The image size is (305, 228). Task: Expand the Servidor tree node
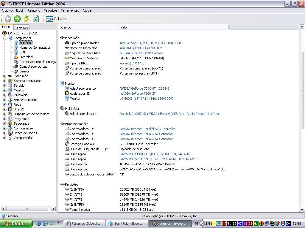[4, 85]
